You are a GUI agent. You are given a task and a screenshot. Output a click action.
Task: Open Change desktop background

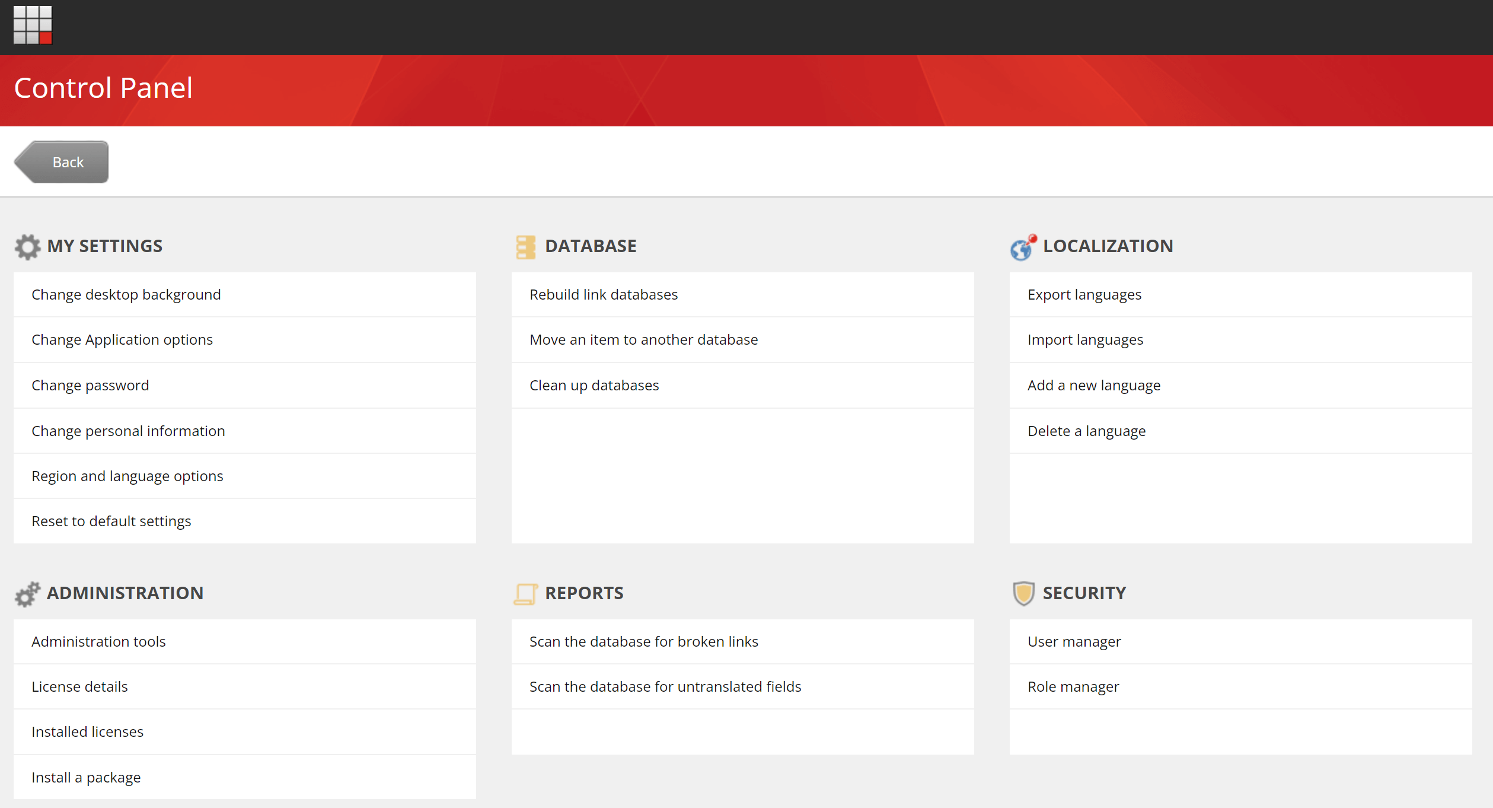[x=126, y=295]
